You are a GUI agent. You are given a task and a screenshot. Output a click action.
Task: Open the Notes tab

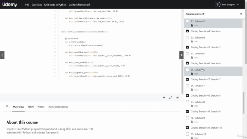41,107
